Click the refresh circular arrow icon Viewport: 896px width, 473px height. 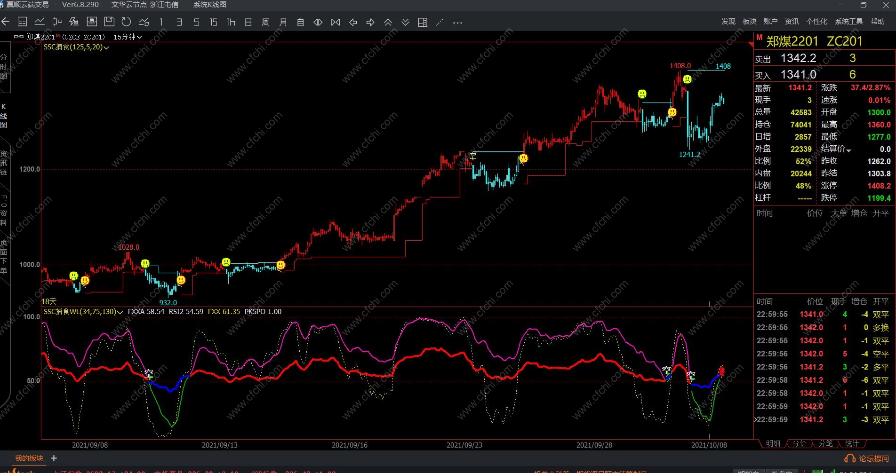(x=126, y=22)
